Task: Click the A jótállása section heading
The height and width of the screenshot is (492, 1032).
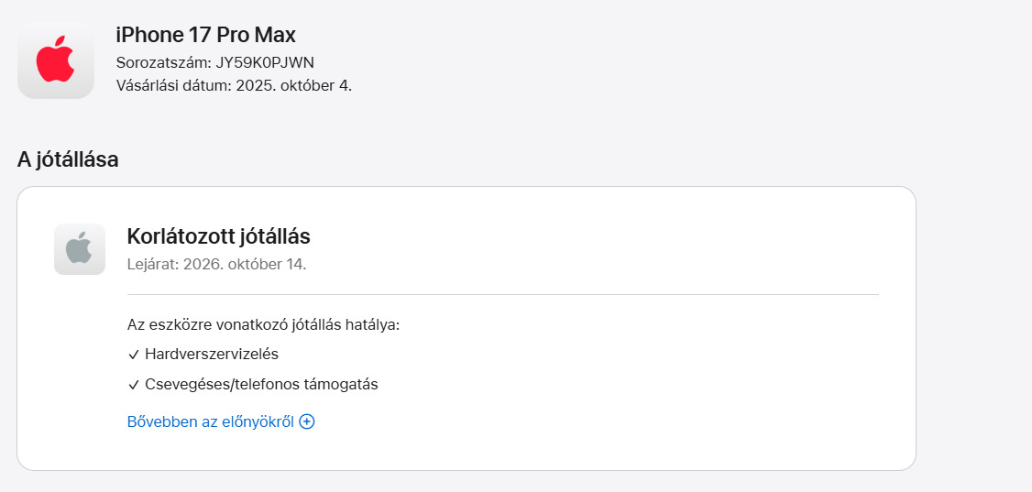Action: 68,159
